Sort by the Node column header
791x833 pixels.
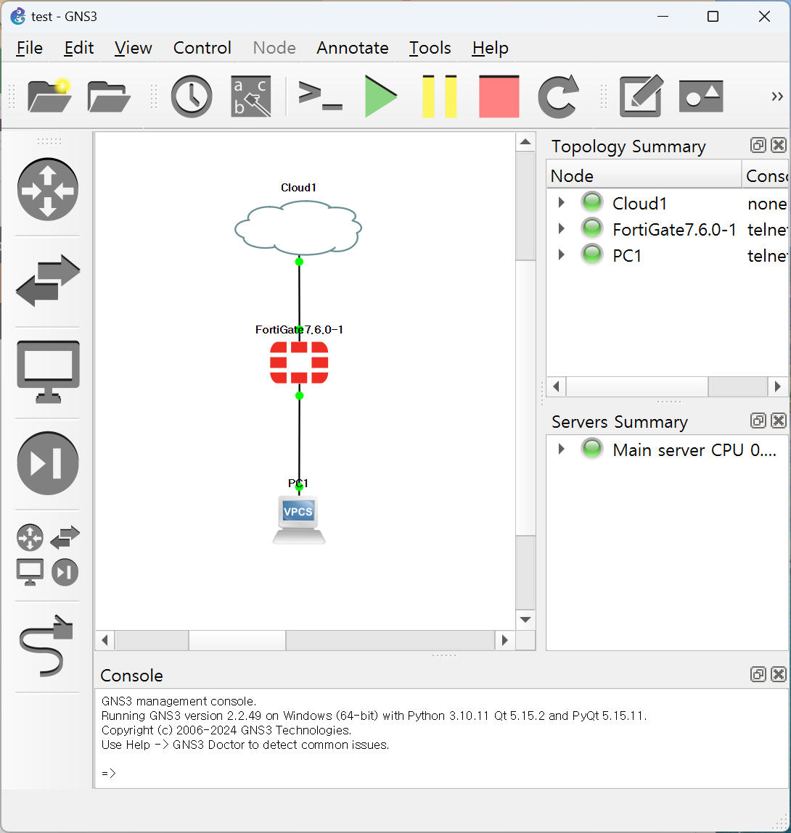click(644, 175)
